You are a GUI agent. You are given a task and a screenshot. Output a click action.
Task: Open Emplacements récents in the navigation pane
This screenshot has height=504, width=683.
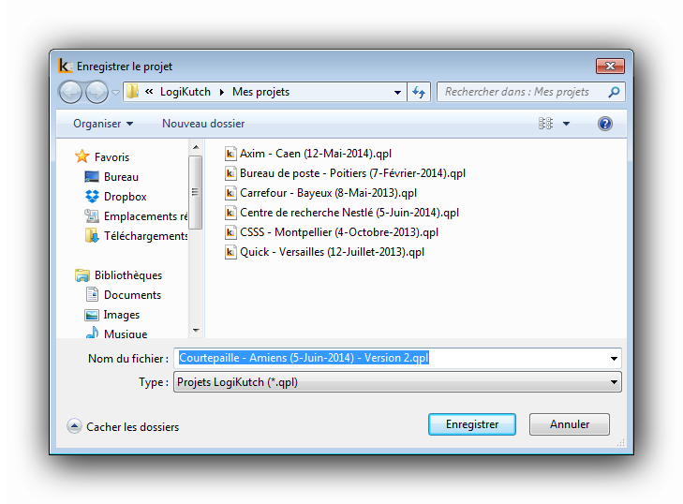click(145, 216)
